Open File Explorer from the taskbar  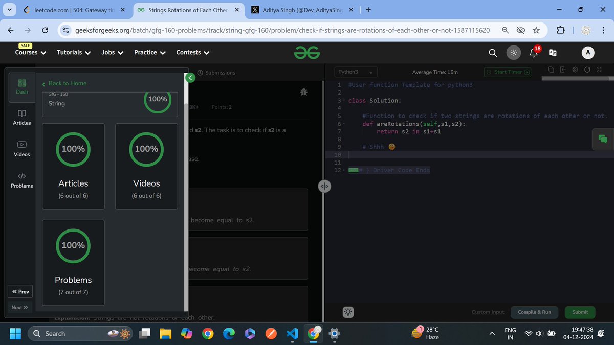click(x=166, y=334)
